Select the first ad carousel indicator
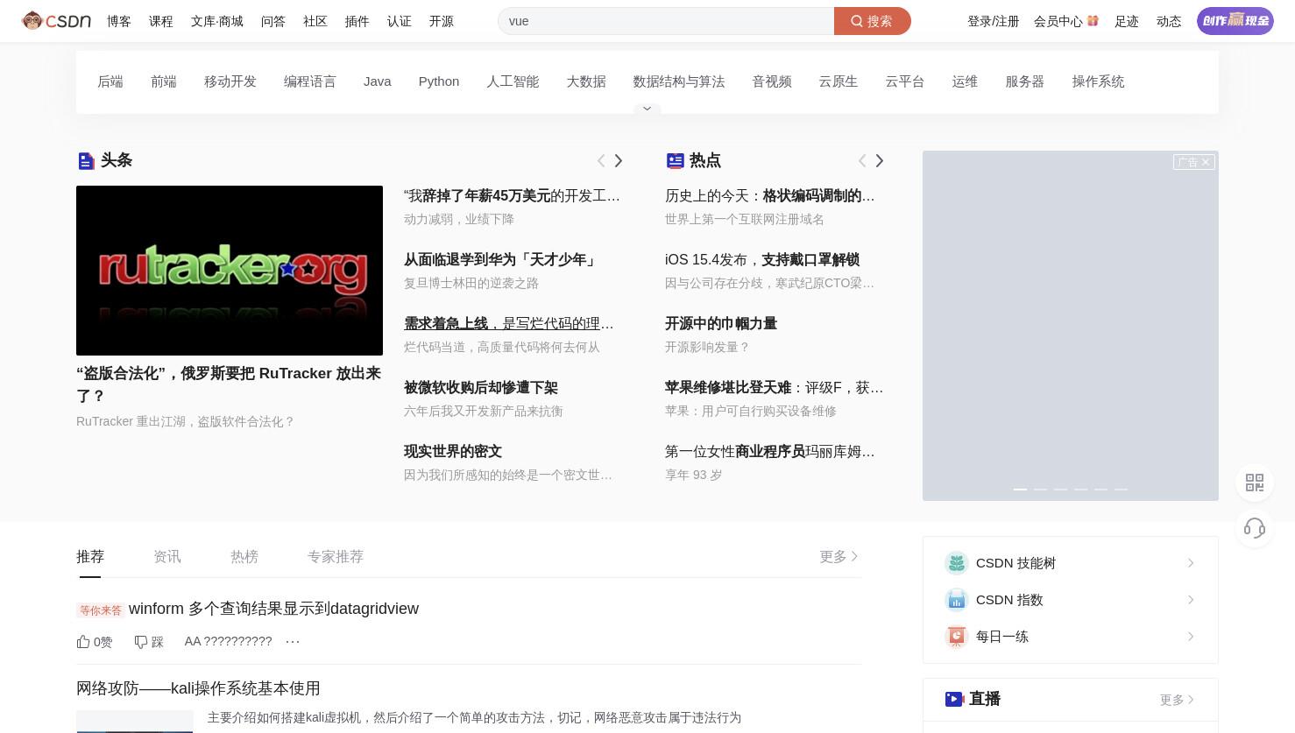 click(x=1020, y=490)
